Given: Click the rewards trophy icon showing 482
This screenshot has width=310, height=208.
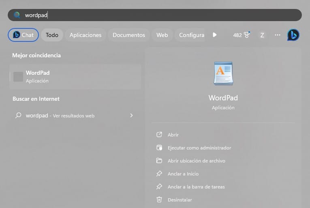Looking at the screenshot, I should 246,35.
